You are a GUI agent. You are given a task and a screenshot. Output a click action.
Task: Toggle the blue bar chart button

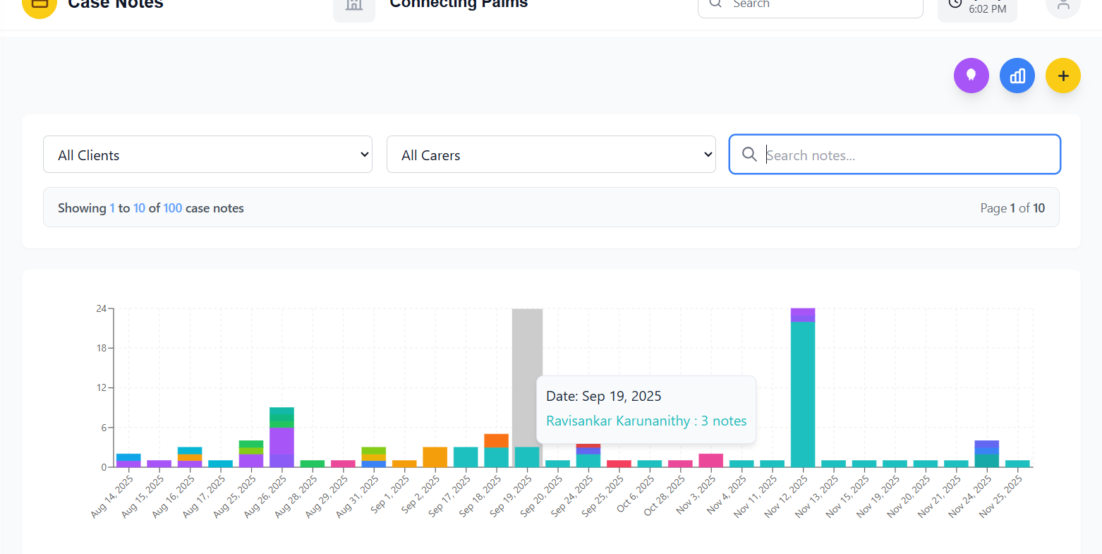(1017, 76)
